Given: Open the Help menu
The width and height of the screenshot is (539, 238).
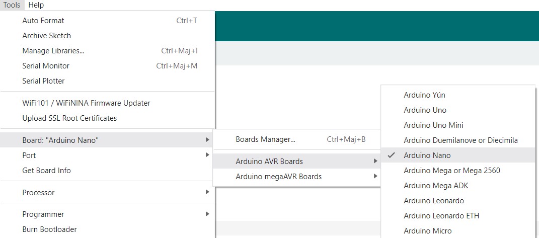Looking at the screenshot, I should [36, 5].
